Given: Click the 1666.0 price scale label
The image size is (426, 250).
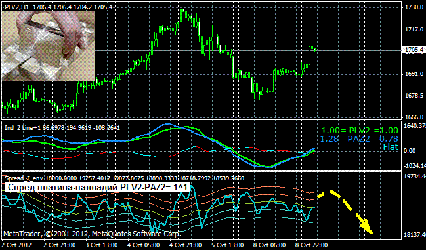Looking at the screenshot, I should 414,117.
